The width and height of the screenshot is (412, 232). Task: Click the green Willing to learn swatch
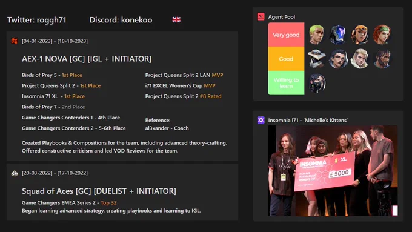tap(286, 83)
